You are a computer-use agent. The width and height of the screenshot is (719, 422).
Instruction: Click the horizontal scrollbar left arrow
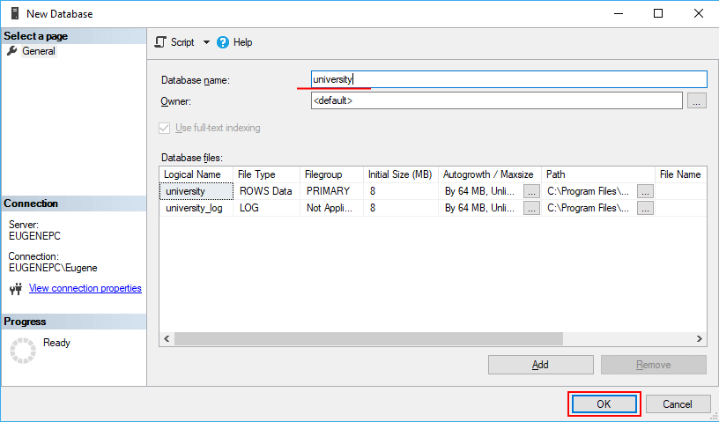167,338
